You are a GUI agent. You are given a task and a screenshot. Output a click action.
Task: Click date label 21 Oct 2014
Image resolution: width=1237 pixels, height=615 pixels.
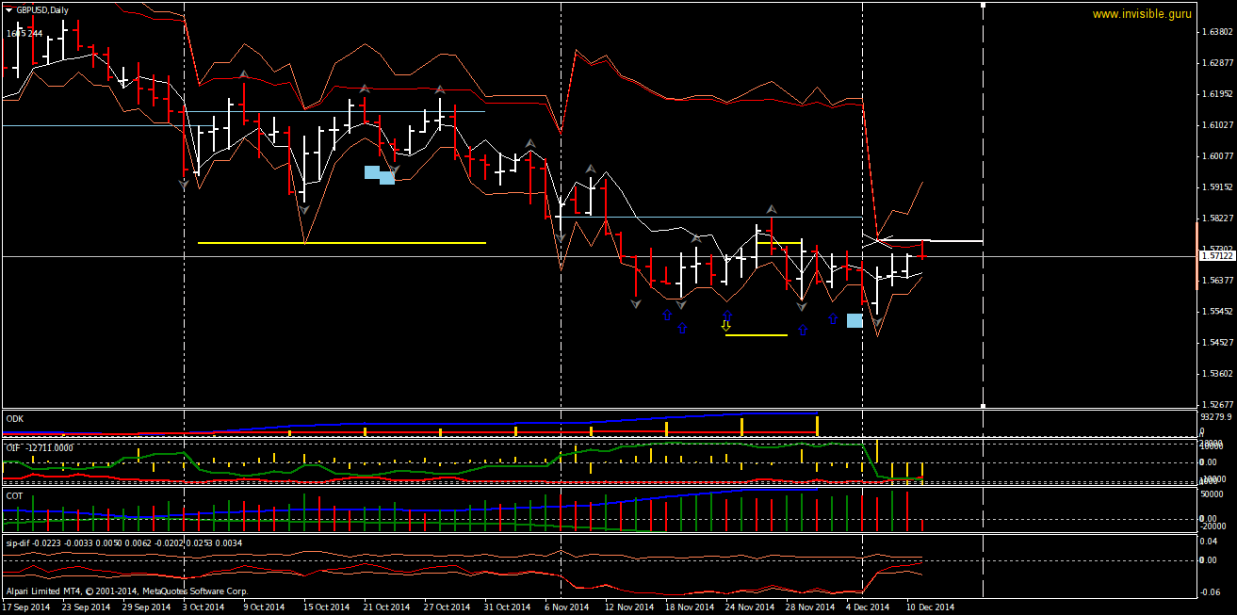pos(386,607)
